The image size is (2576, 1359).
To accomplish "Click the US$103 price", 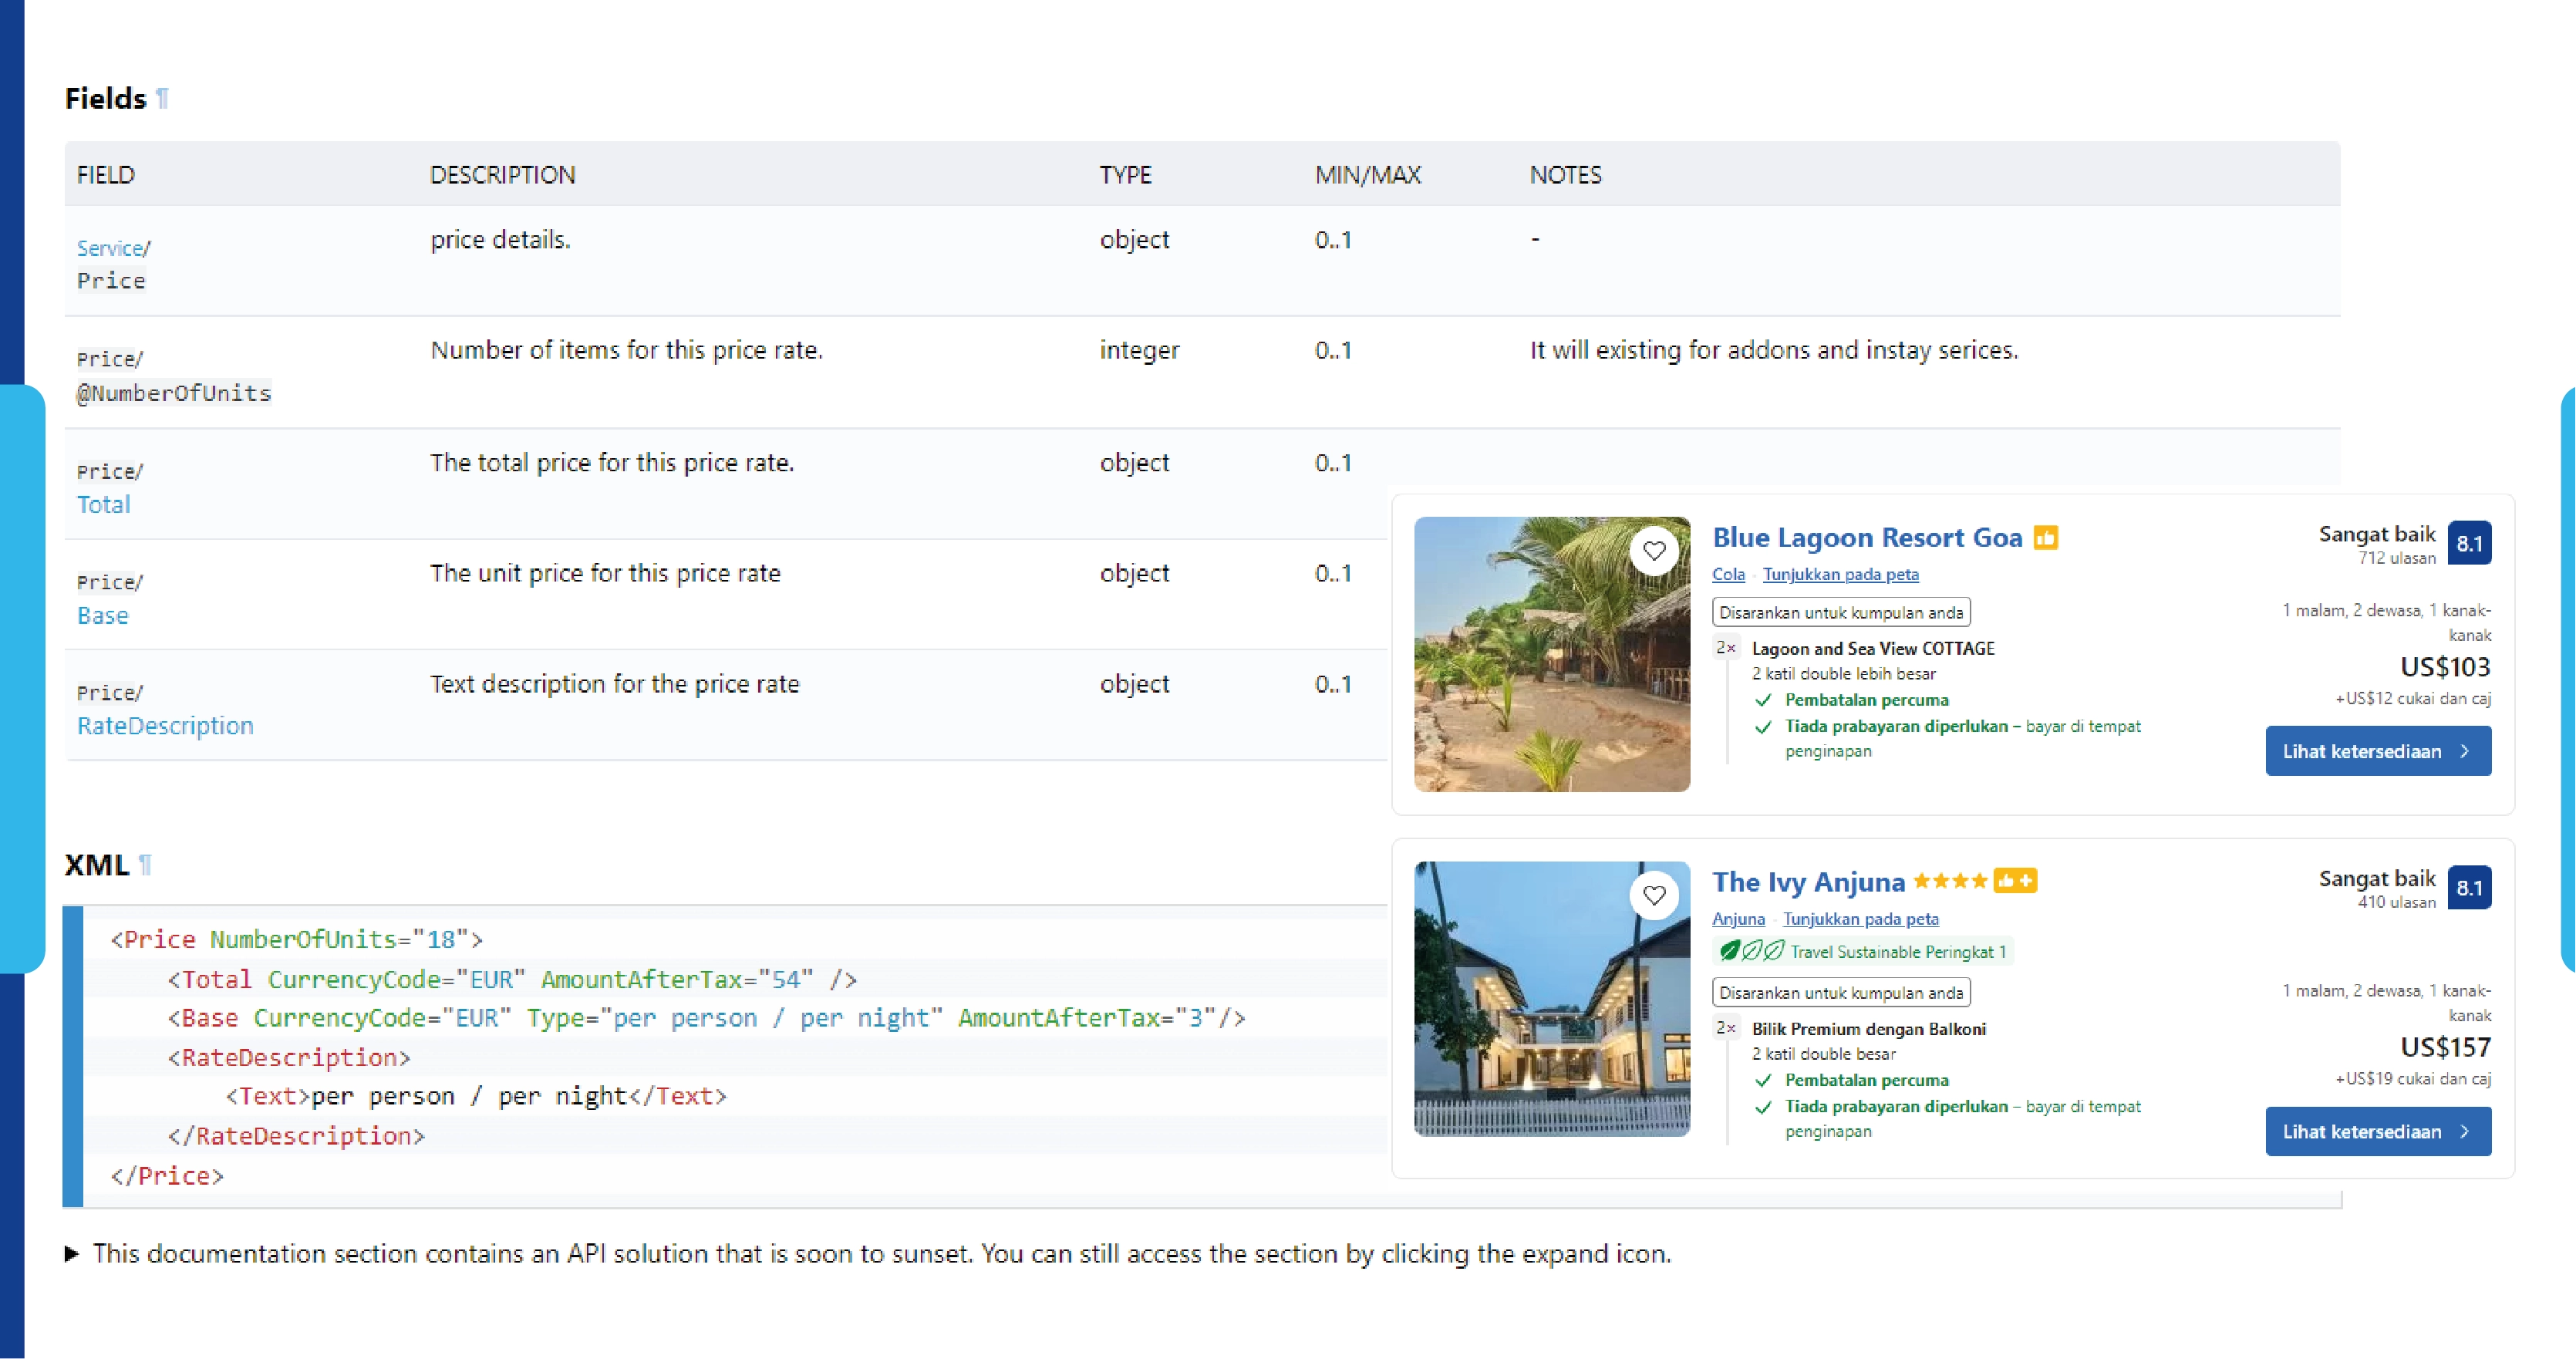I will click(x=2445, y=667).
